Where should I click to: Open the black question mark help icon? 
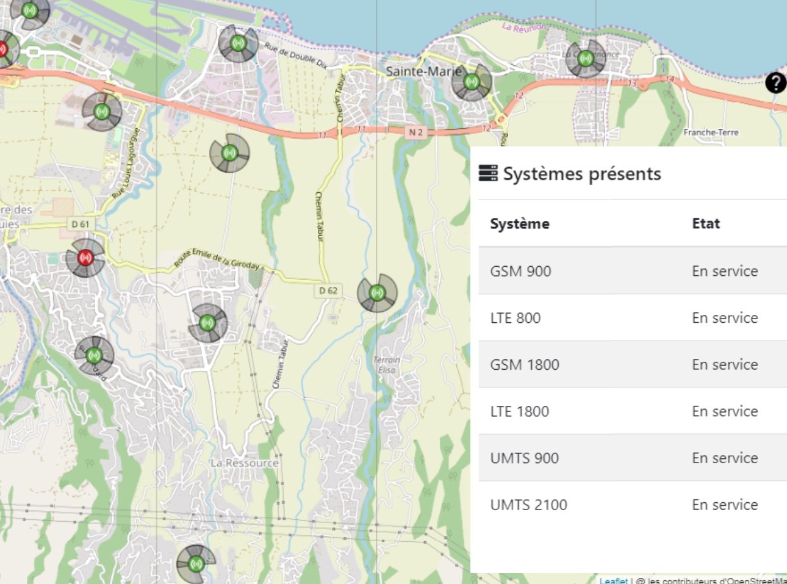coord(775,82)
